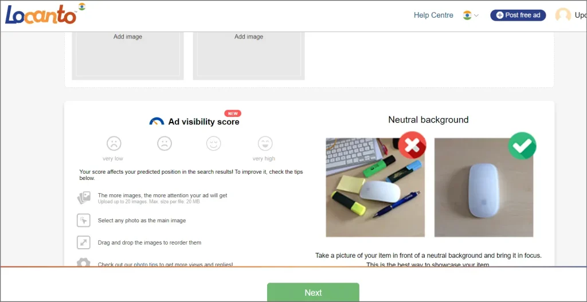The height and width of the screenshot is (302, 587).
Task: Click the second Add image box
Action: pyautogui.click(x=249, y=56)
